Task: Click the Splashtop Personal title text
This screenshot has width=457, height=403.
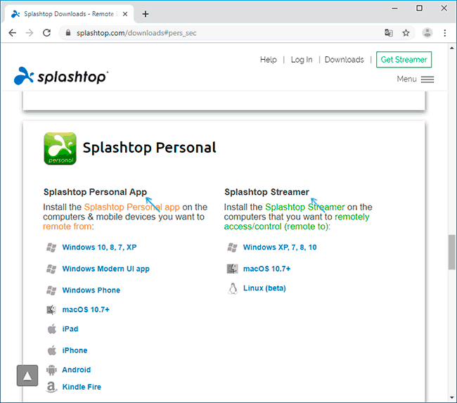Action: click(149, 148)
